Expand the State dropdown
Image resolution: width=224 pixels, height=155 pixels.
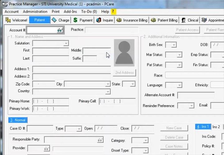[133, 84]
